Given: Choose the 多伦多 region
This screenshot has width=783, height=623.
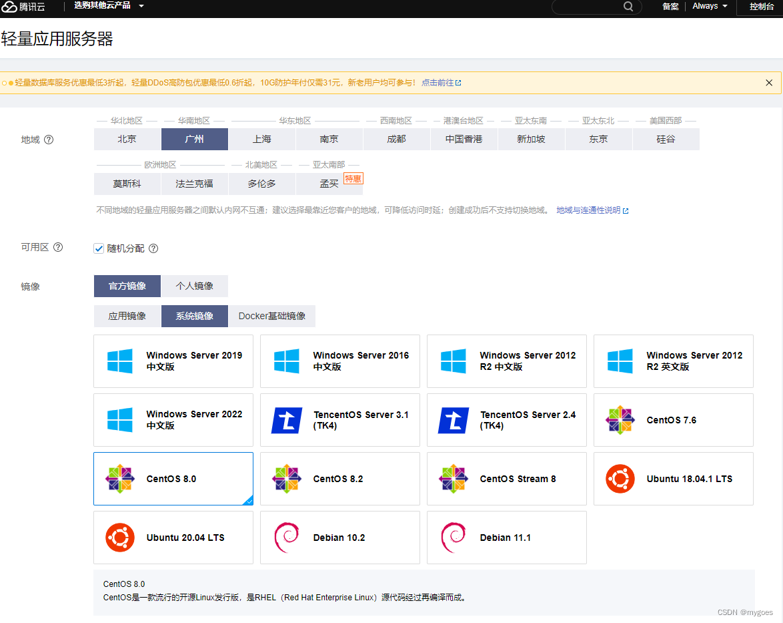Looking at the screenshot, I should click(262, 184).
